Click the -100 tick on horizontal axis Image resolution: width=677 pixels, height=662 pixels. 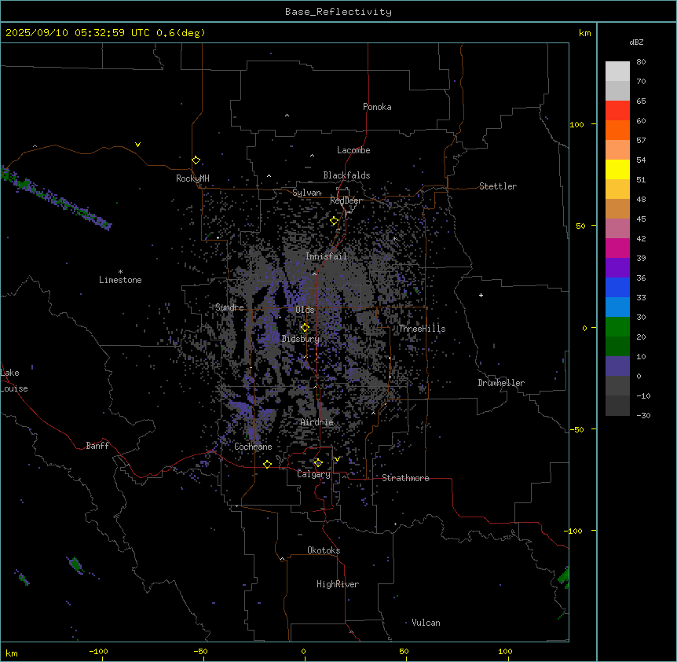[98, 651]
